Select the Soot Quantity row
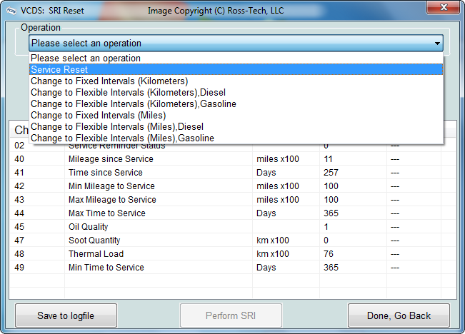This screenshot has height=334, width=465. (x=94, y=241)
